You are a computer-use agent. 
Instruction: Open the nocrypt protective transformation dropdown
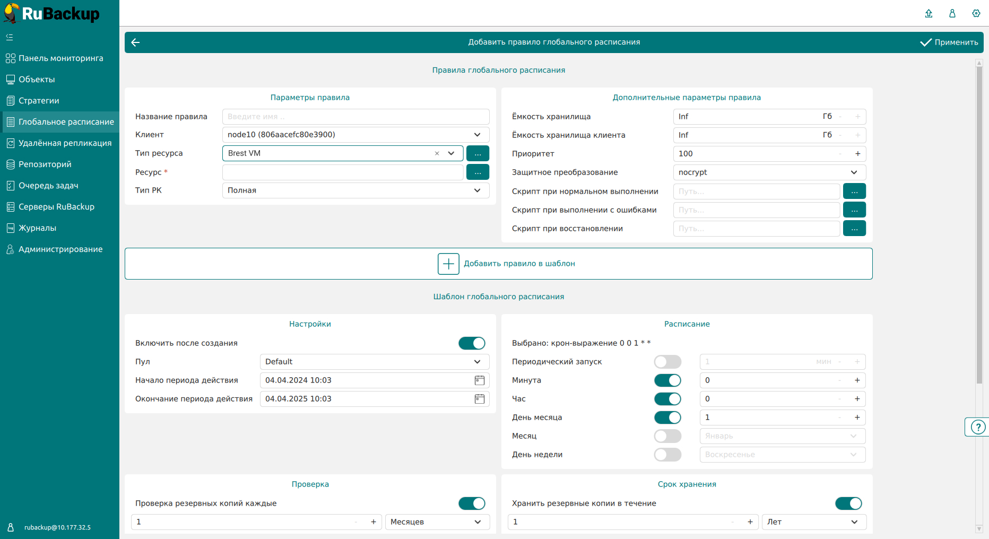[853, 172]
